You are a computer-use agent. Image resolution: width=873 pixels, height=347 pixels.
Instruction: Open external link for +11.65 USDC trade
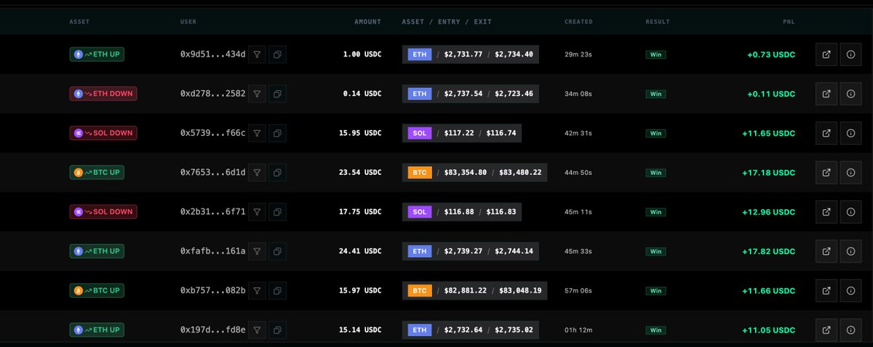coord(826,133)
